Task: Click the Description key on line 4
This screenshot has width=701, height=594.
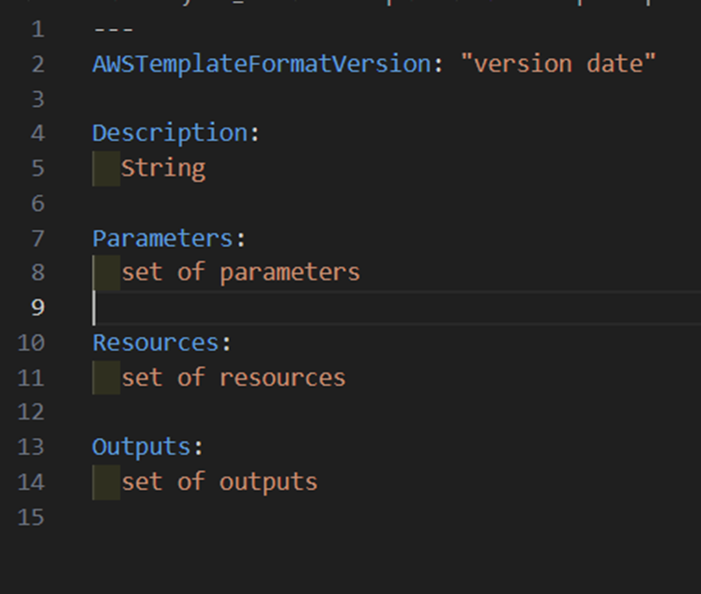Action: (x=171, y=133)
